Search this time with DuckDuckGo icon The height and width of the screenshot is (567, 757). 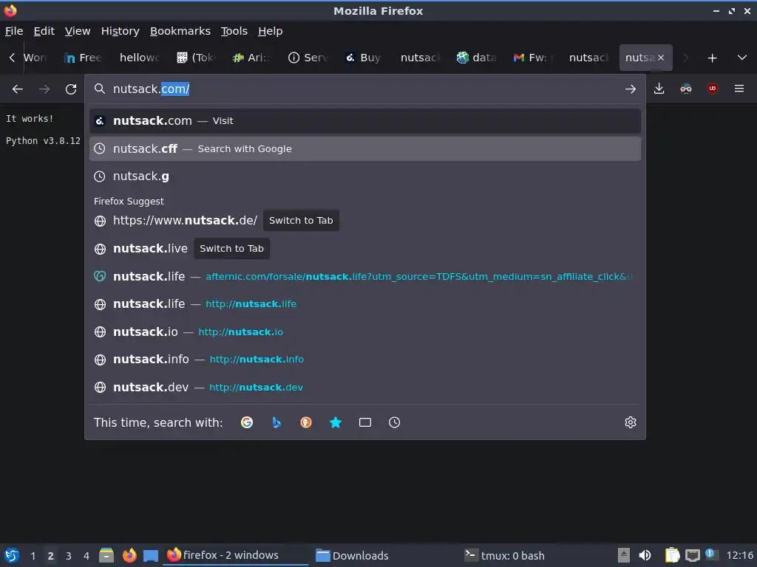pos(306,422)
